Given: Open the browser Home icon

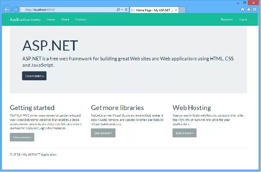Looking at the screenshot, I should [243, 9].
